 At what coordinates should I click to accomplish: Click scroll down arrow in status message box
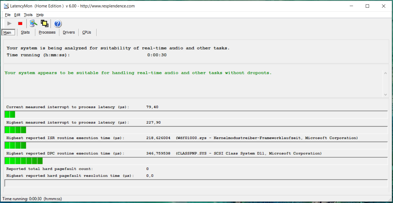[x=385, y=94]
